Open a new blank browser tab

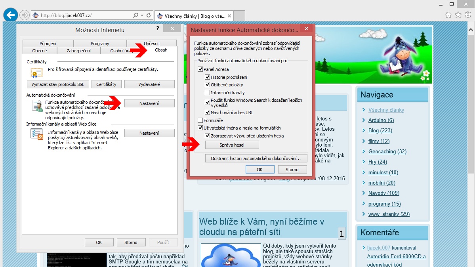(x=239, y=16)
